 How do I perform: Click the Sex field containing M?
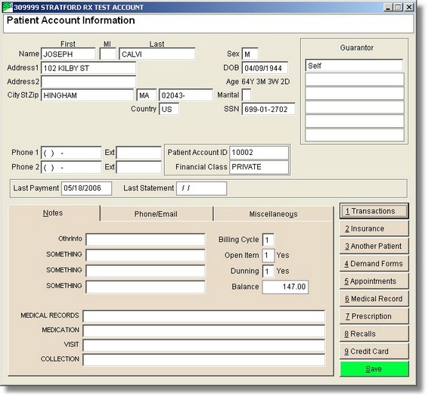[250, 54]
